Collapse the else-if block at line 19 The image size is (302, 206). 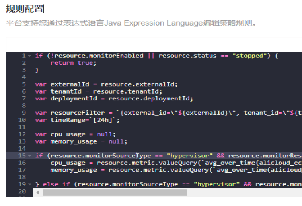pos(29,184)
